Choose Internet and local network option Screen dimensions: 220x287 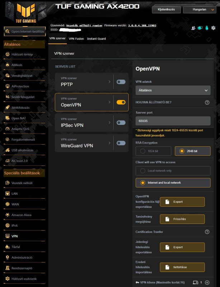tap(173, 183)
